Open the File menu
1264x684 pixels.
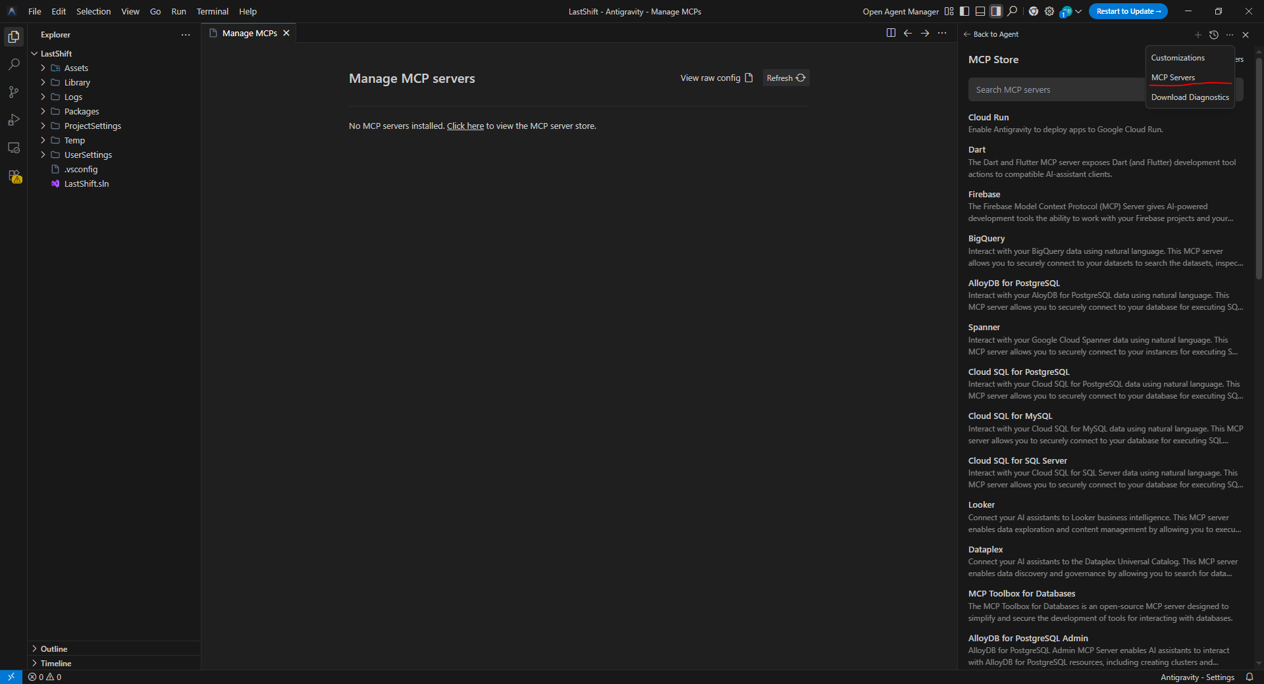point(35,11)
